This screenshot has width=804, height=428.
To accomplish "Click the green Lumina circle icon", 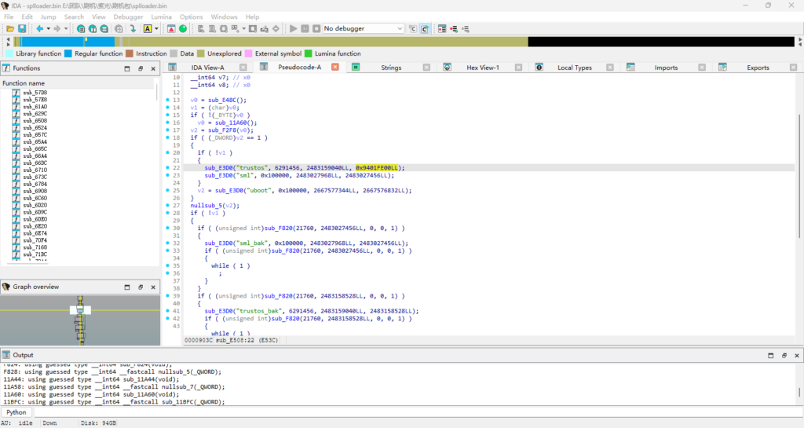I will click(x=183, y=29).
